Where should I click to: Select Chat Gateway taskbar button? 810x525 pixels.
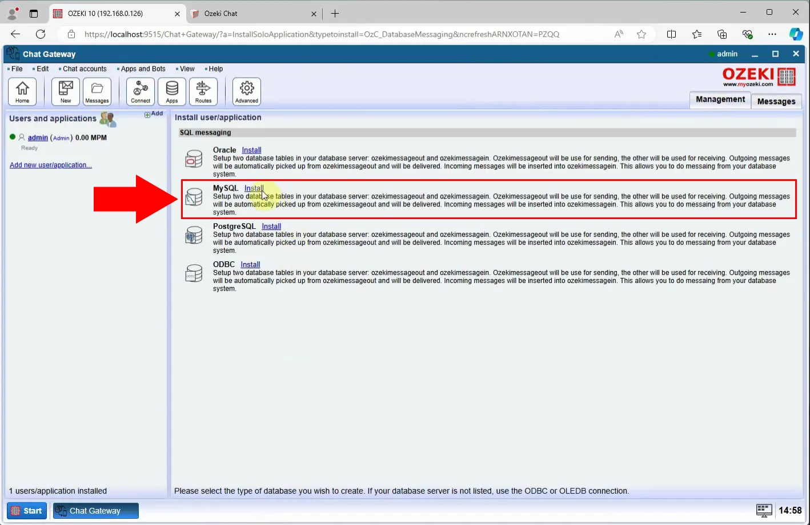point(96,511)
